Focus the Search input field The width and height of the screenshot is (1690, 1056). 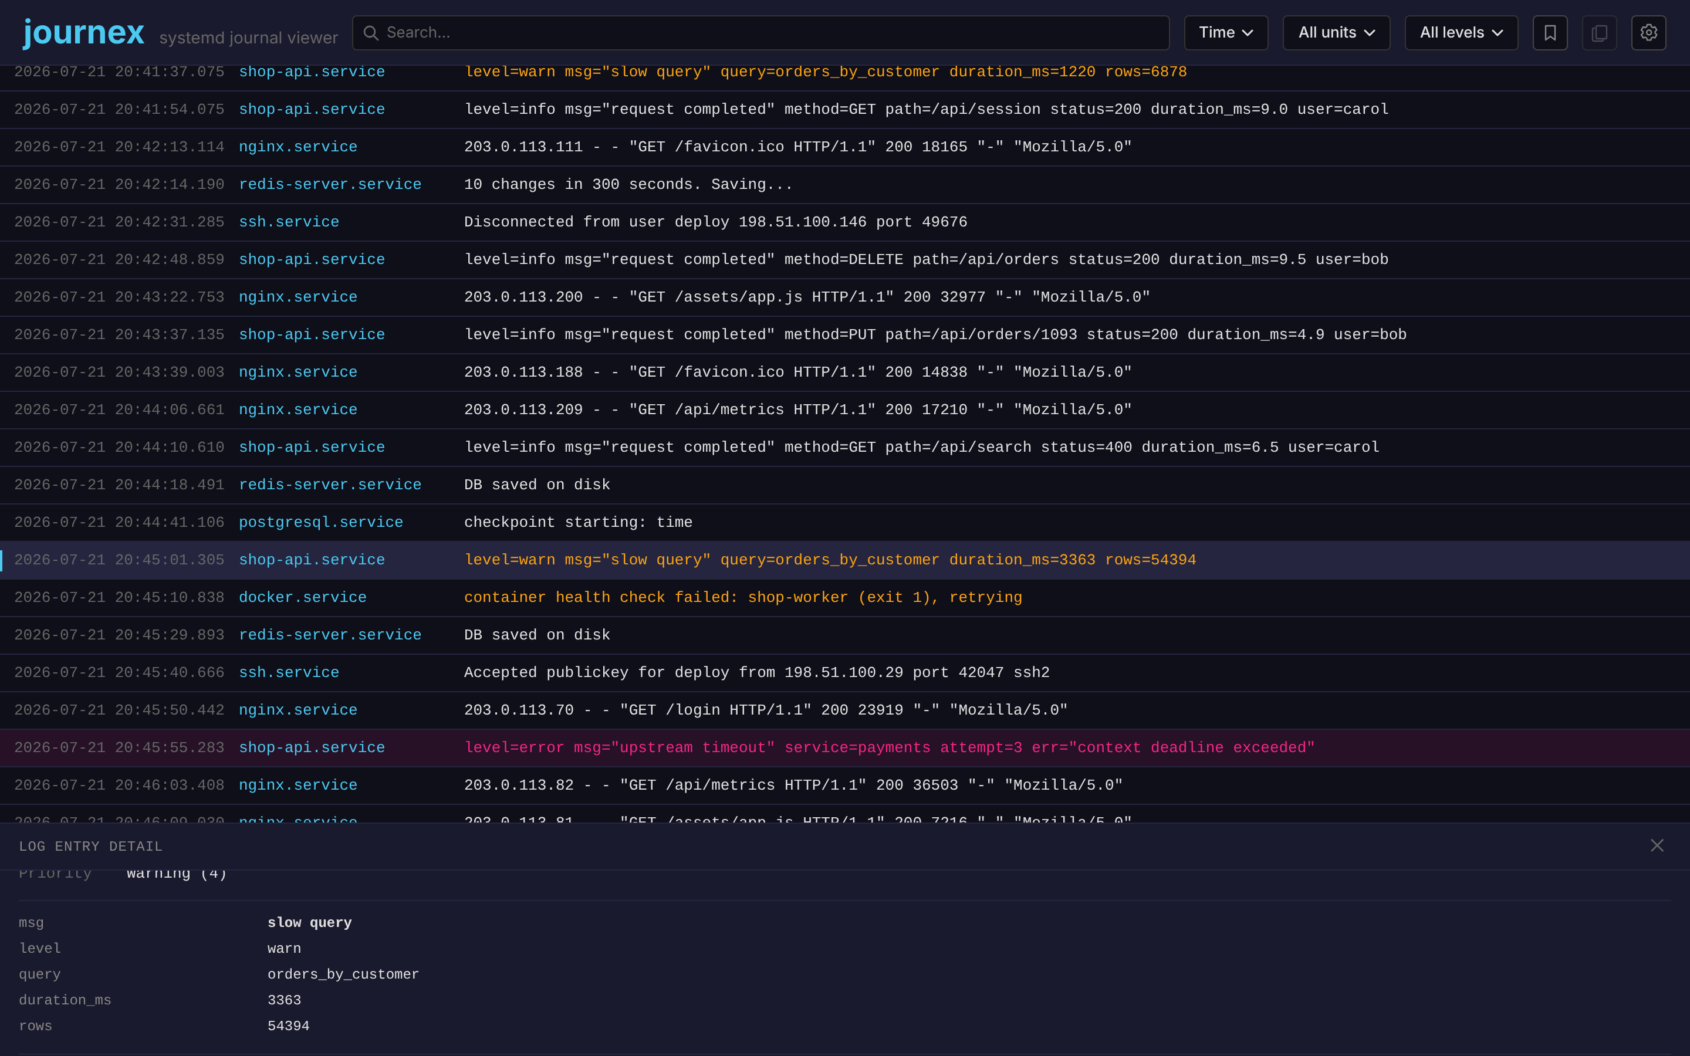coord(760,33)
